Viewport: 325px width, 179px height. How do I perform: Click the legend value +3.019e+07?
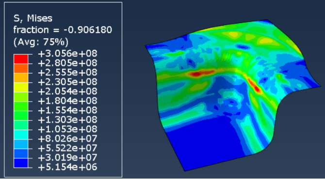coord(67,157)
